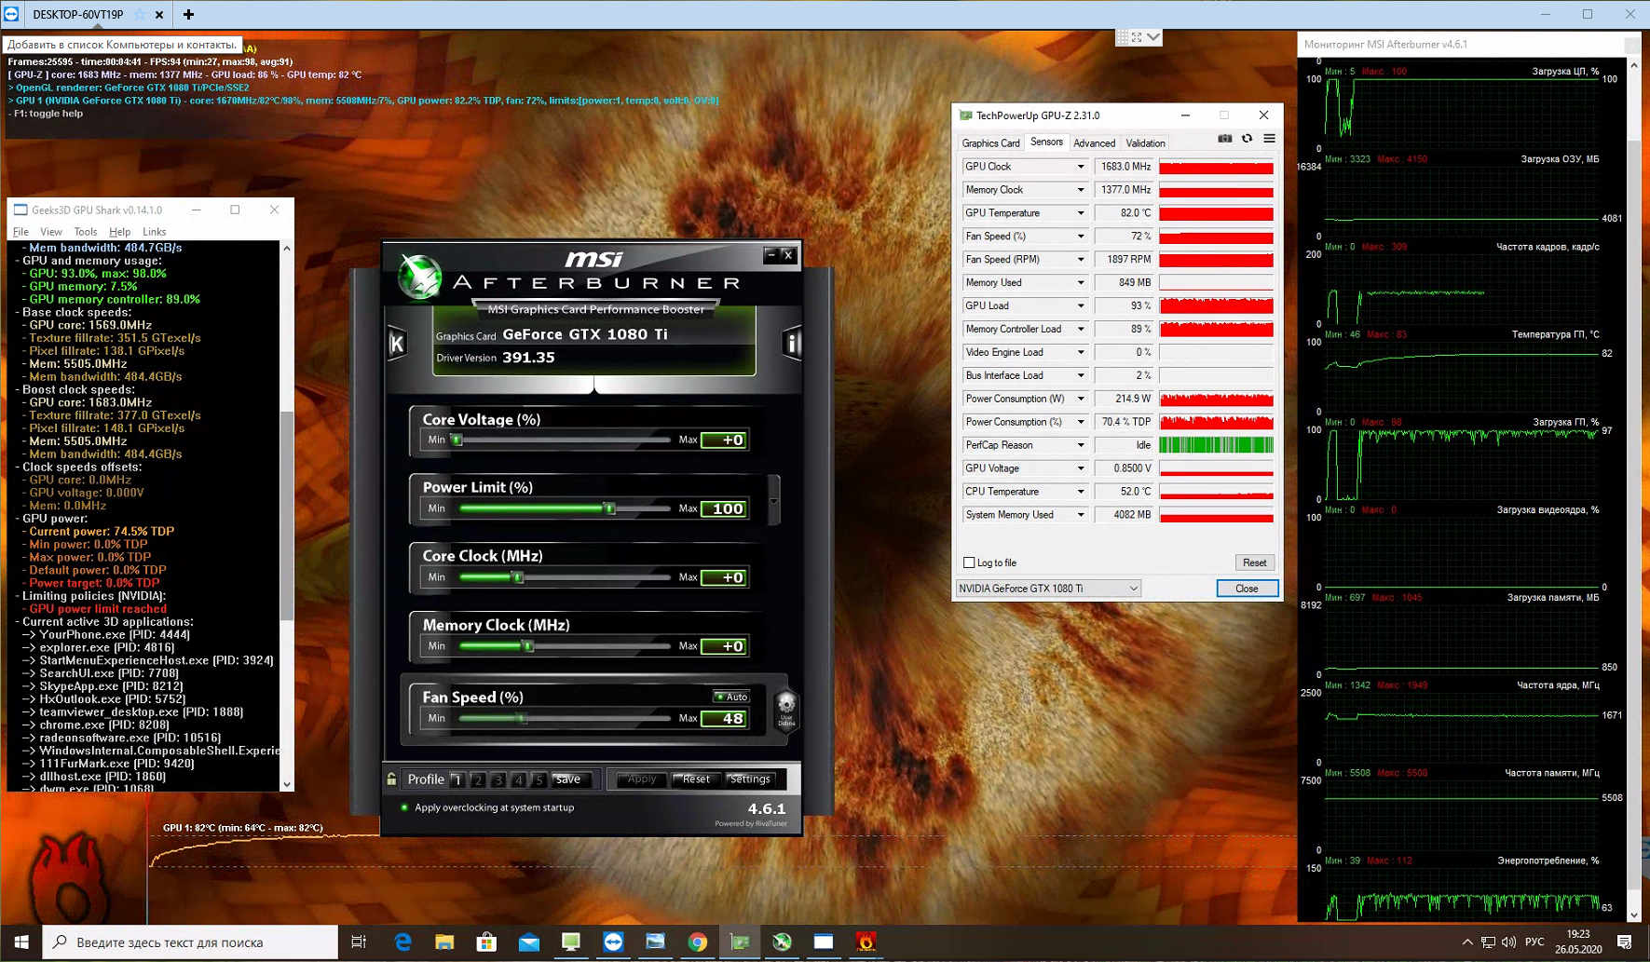1650x962 pixels.
Task: Close MSI Afterburner with its X button
Action: click(x=788, y=254)
